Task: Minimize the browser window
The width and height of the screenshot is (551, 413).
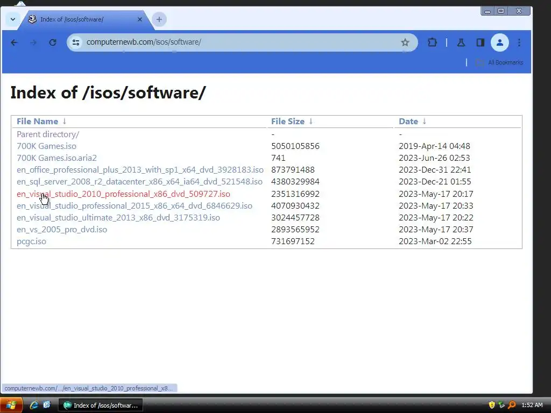Action: [x=488, y=11]
